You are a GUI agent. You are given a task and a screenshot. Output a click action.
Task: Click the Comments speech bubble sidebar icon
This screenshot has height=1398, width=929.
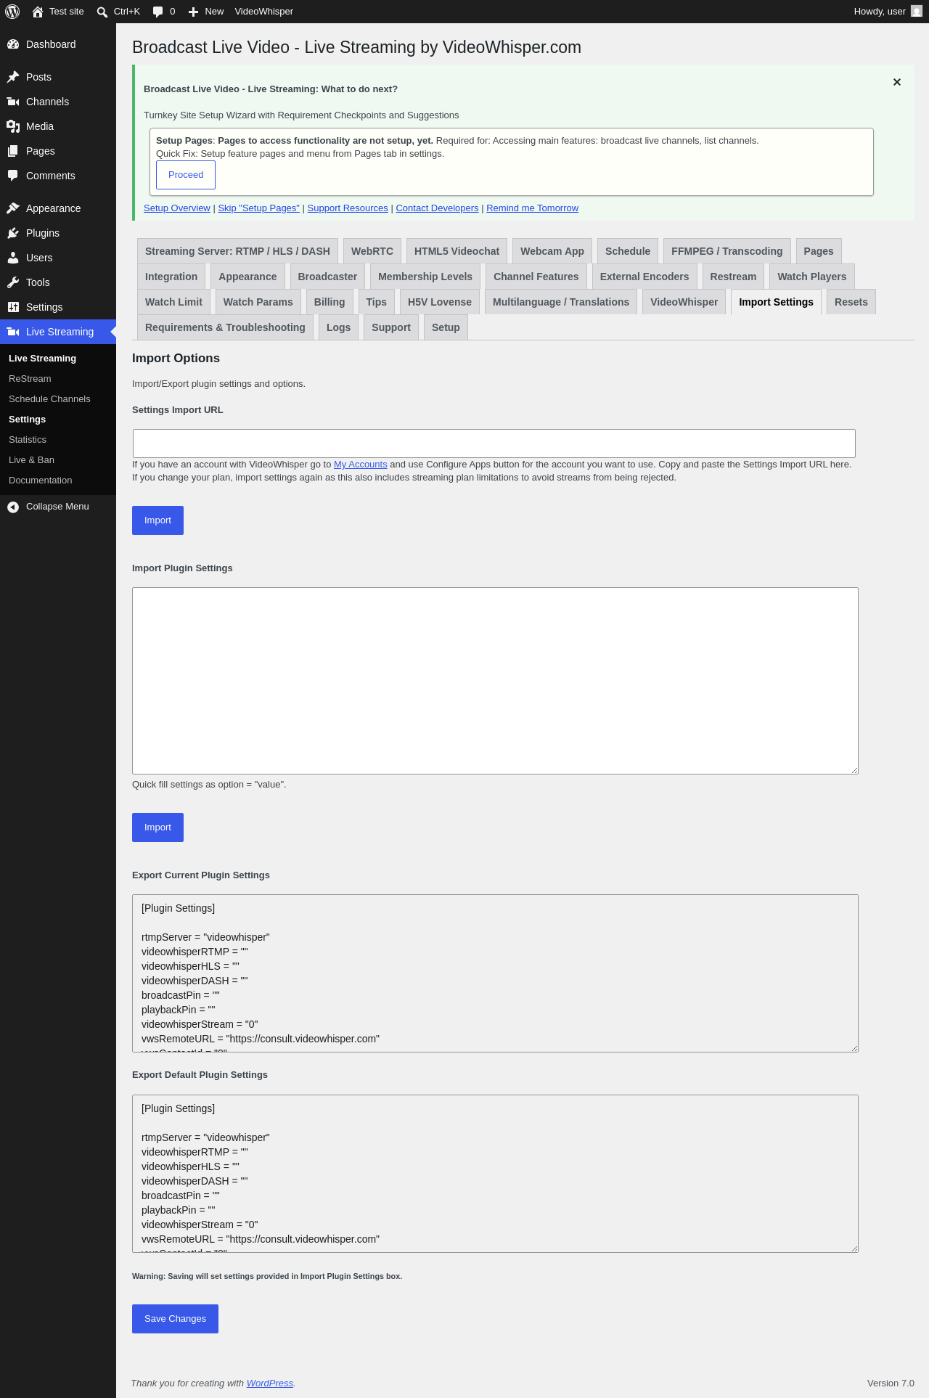[13, 176]
